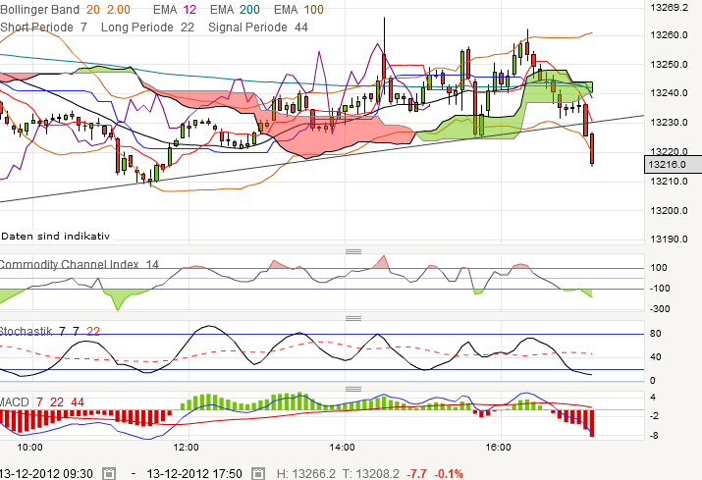This screenshot has height=480, width=702.
Task: Click the Stochastik axis label 80
Action: pos(656,334)
